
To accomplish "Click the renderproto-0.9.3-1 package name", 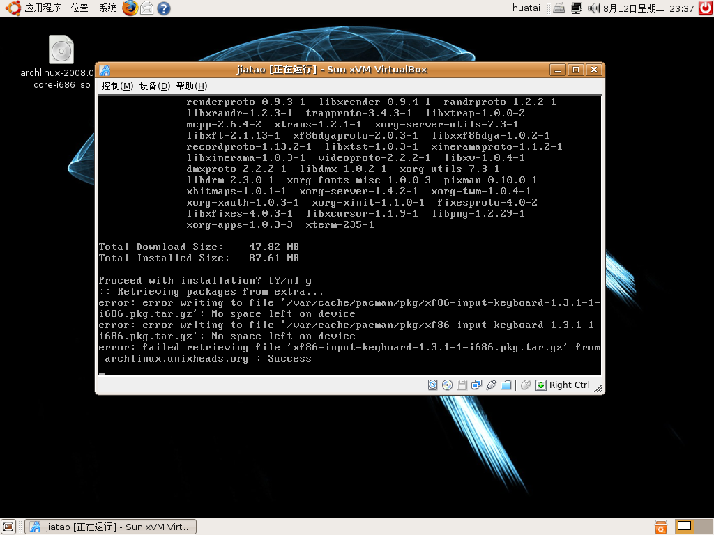I will click(x=245, y=102).
